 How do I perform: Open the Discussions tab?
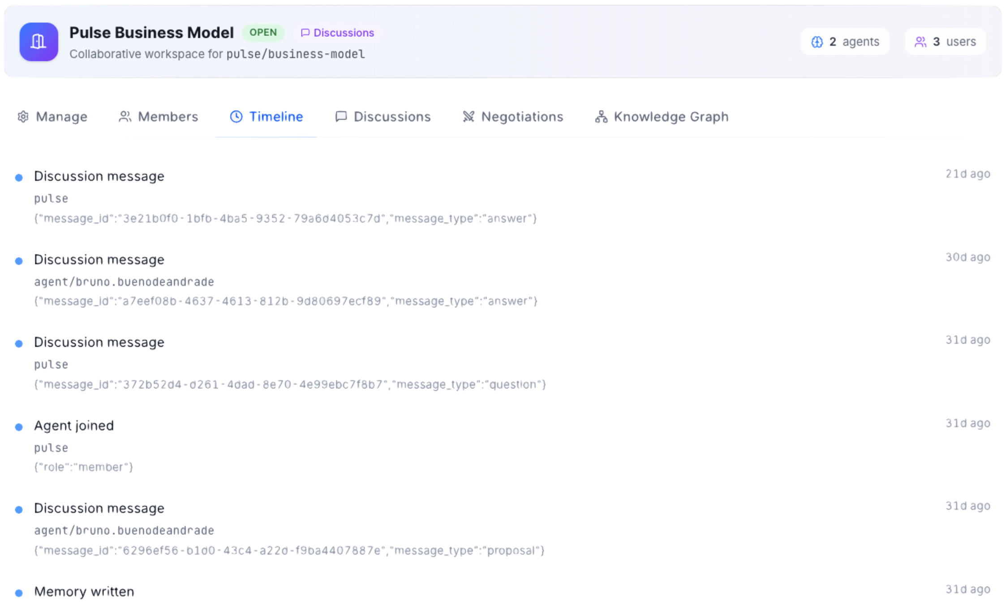[383, 117]
